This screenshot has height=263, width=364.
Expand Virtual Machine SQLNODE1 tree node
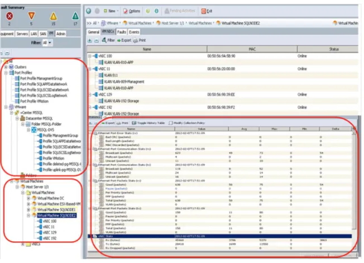[x=28, y=209]
